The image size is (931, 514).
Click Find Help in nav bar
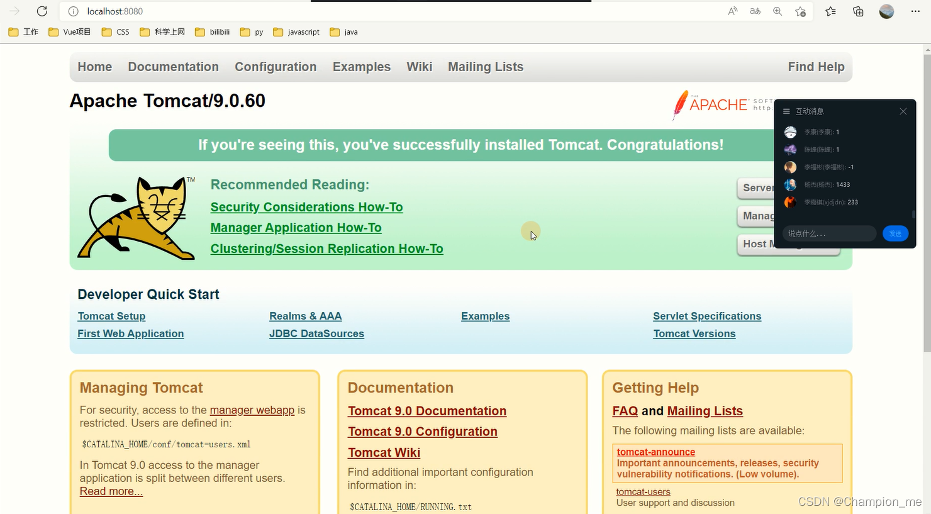pyautogui.click(x=817, y=67)
